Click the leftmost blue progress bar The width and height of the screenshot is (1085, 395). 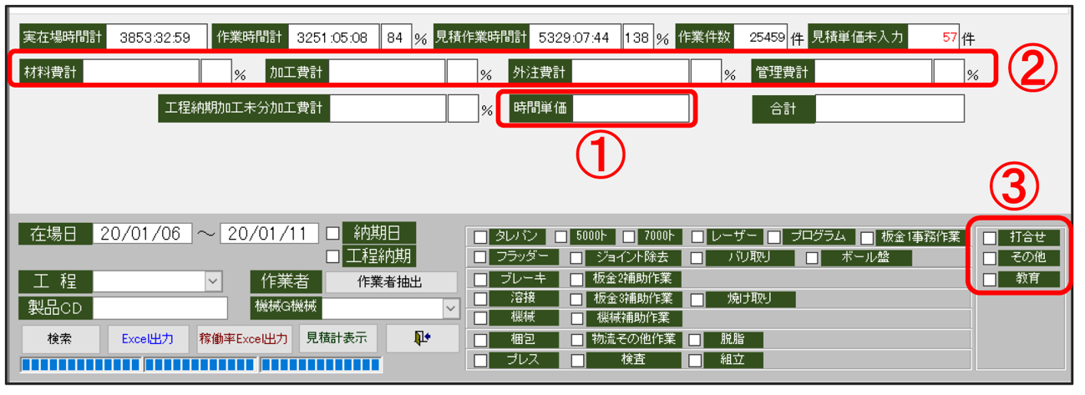pyautogui.click(x=81, y=365)
